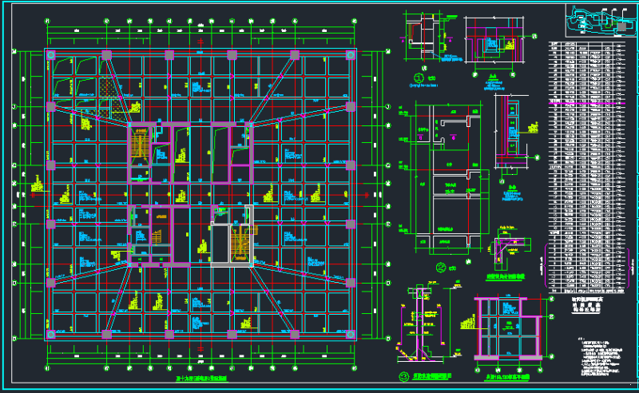Select the white title under the level table
This screenshot has width=639, height=393.
(x=587, y=304)
